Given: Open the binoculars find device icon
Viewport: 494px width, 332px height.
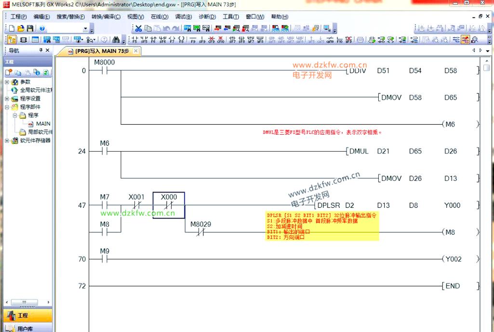Looking at the screenshot, I should click(116, 39).
